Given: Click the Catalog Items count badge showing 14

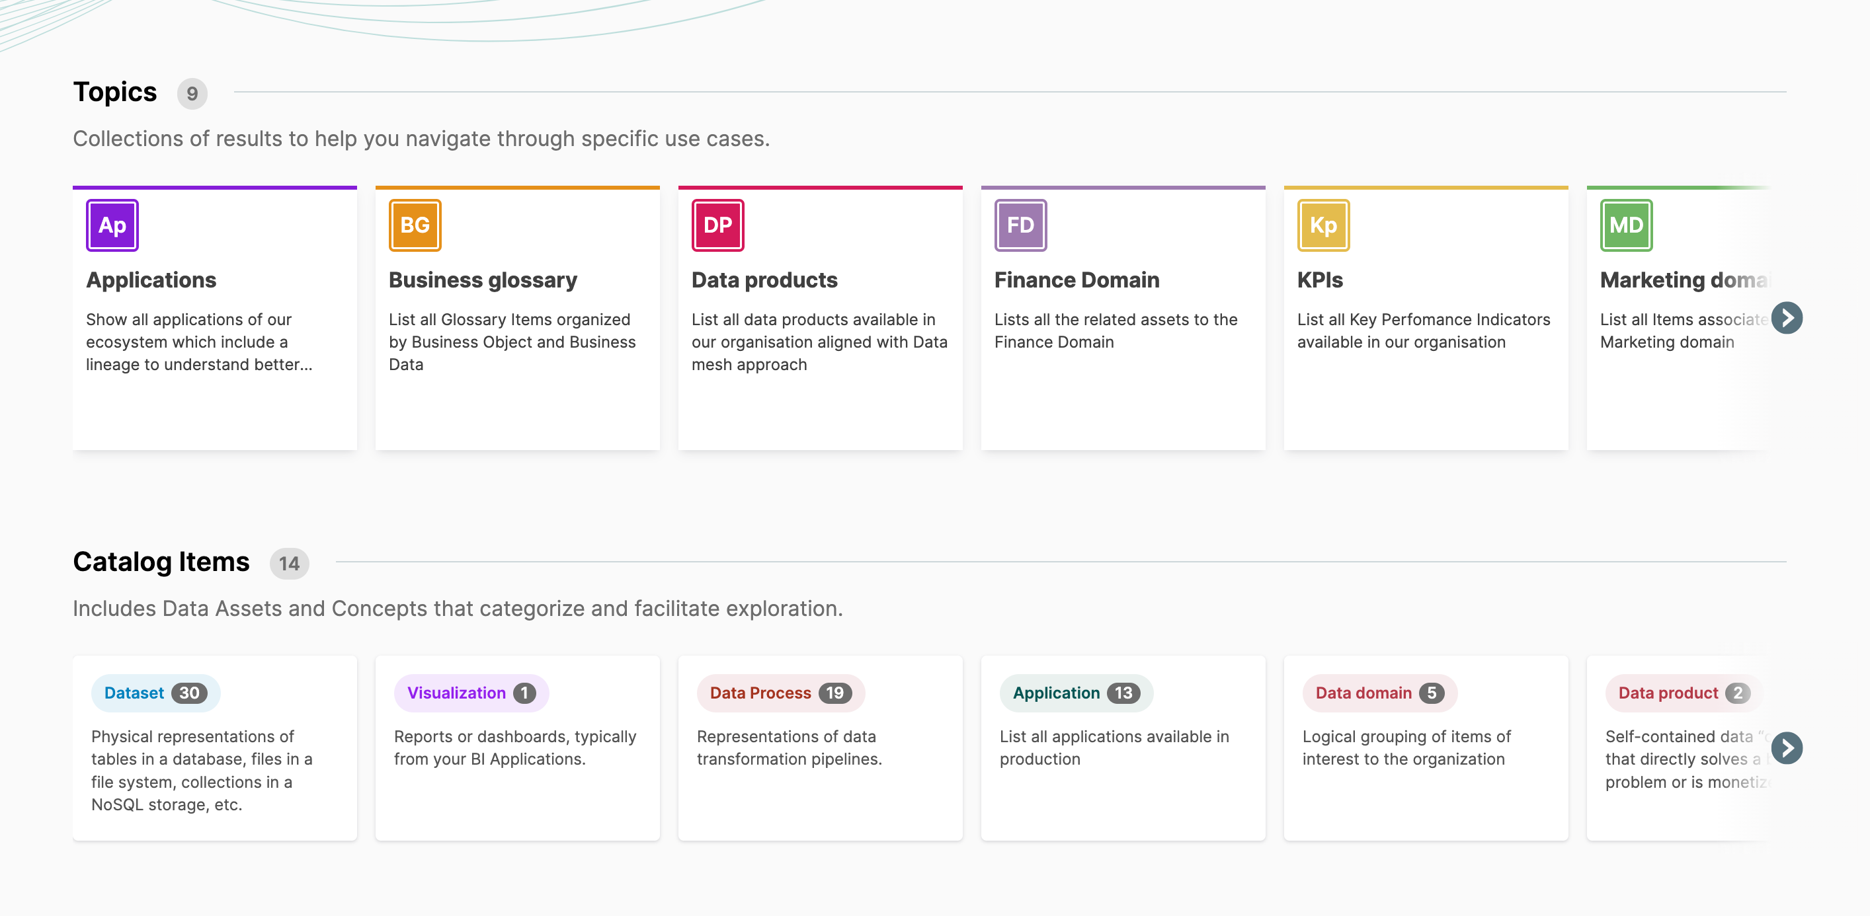Looking at the screenshot, I should [x=289, y=562].
